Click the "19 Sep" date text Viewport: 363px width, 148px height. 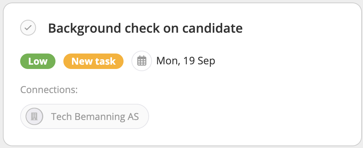click(199, 61)
